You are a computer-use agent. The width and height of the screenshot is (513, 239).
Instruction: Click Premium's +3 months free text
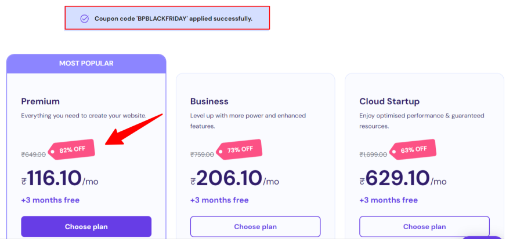(x=50, y=200)
